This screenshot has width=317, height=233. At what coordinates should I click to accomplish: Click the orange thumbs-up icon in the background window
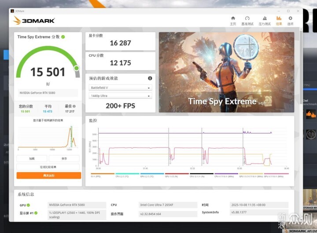(x=311, y=114)
